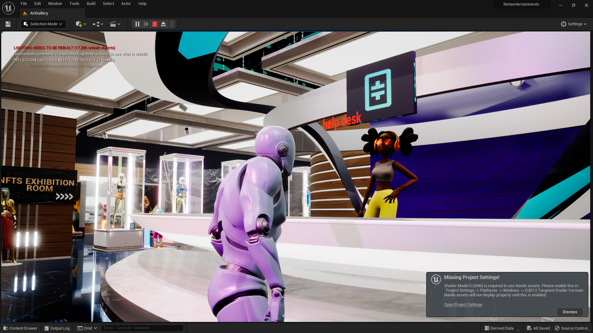Open the Selection Mode dropdown
This screenshot has height=333, width=593.
point(44,24)
